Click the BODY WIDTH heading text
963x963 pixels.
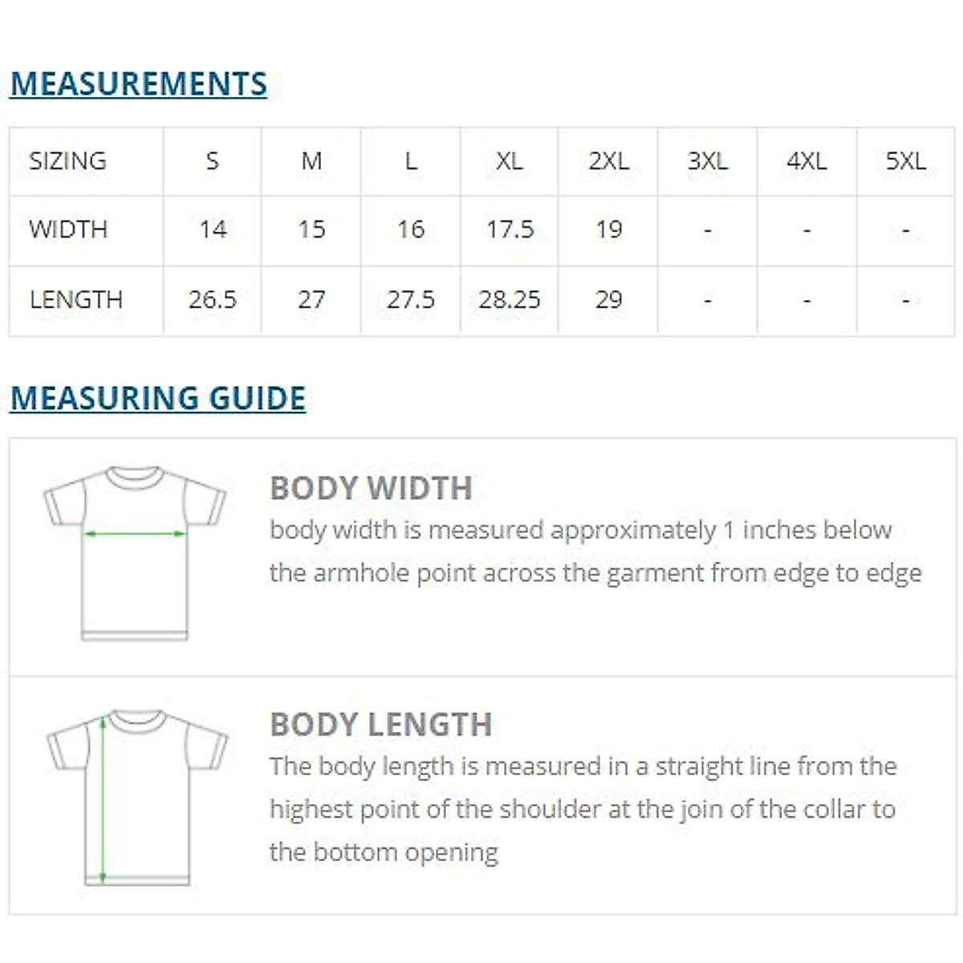[x=371, y=488]
